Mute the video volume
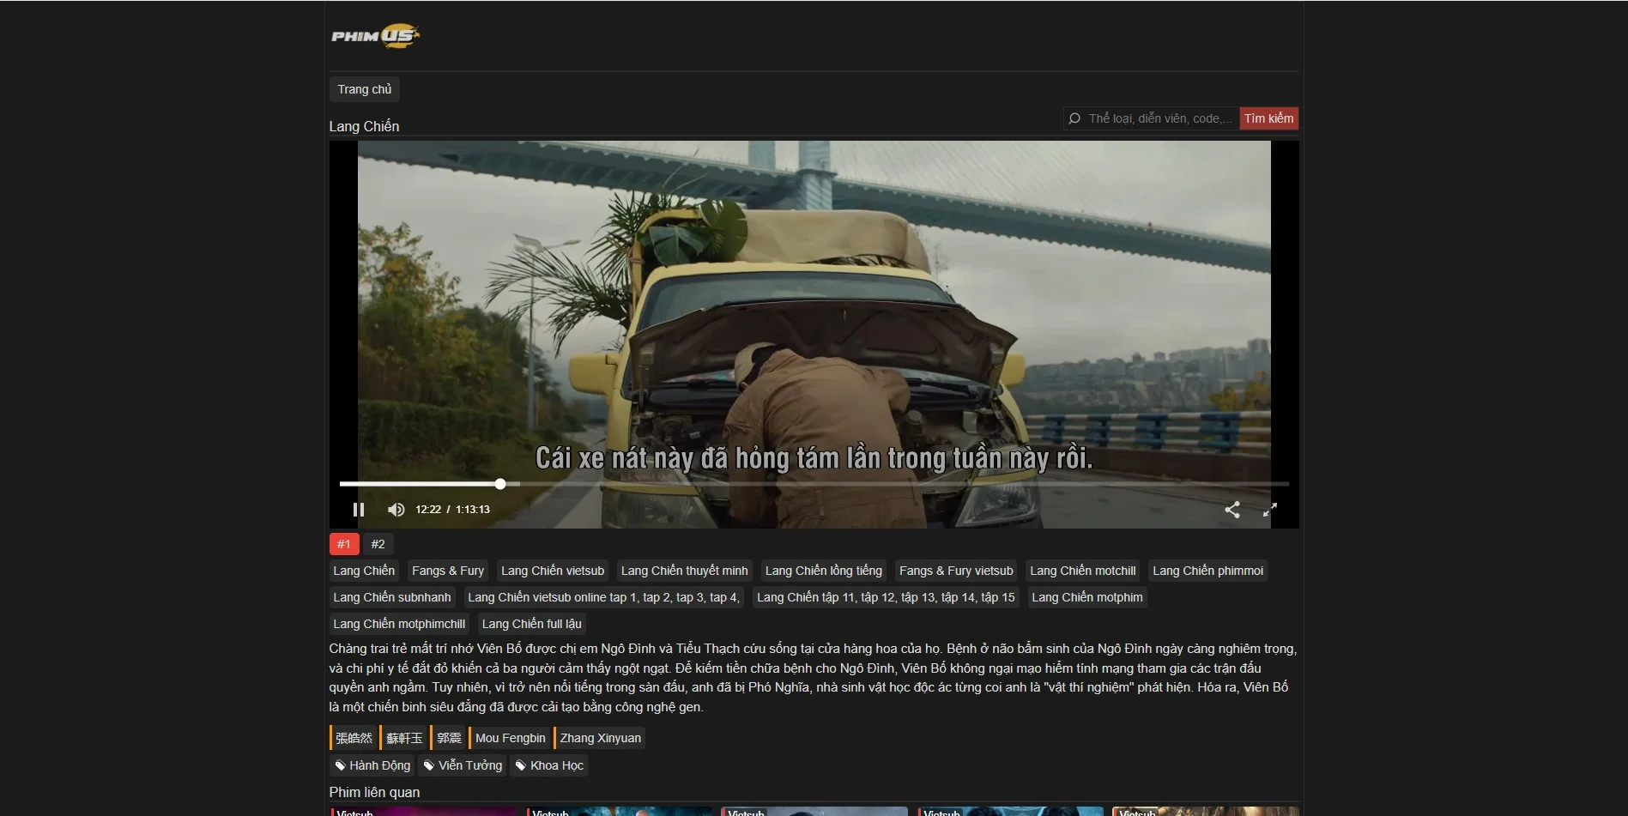This screenshot has height=816, width=1628. tap(396, 509)
